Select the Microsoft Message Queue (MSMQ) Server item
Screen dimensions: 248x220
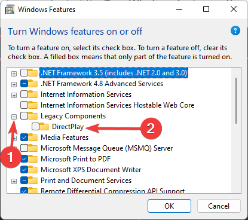(x=107, y=148)
